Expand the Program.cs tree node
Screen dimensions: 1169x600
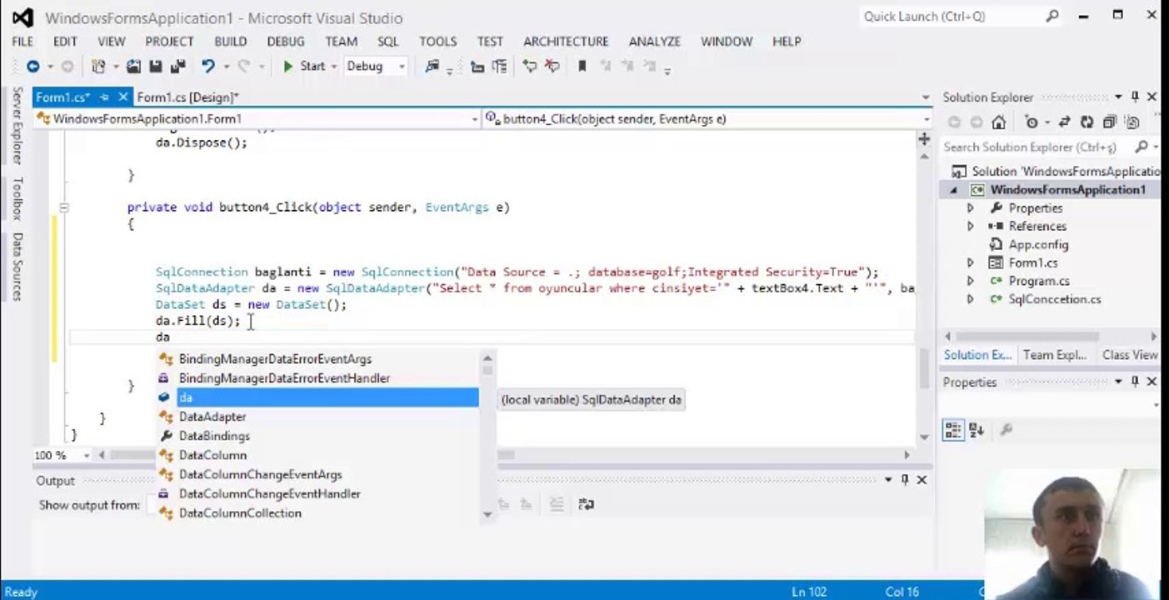tap(970, 282)
